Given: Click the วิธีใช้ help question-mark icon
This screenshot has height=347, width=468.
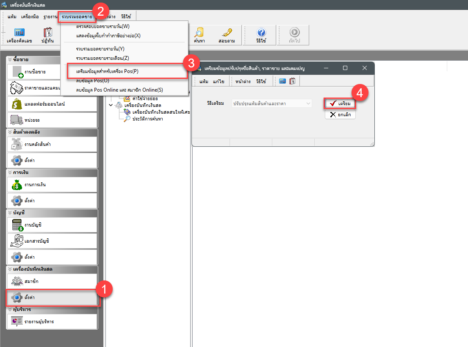Looking at the screenshot, I should tap(261, 35).
